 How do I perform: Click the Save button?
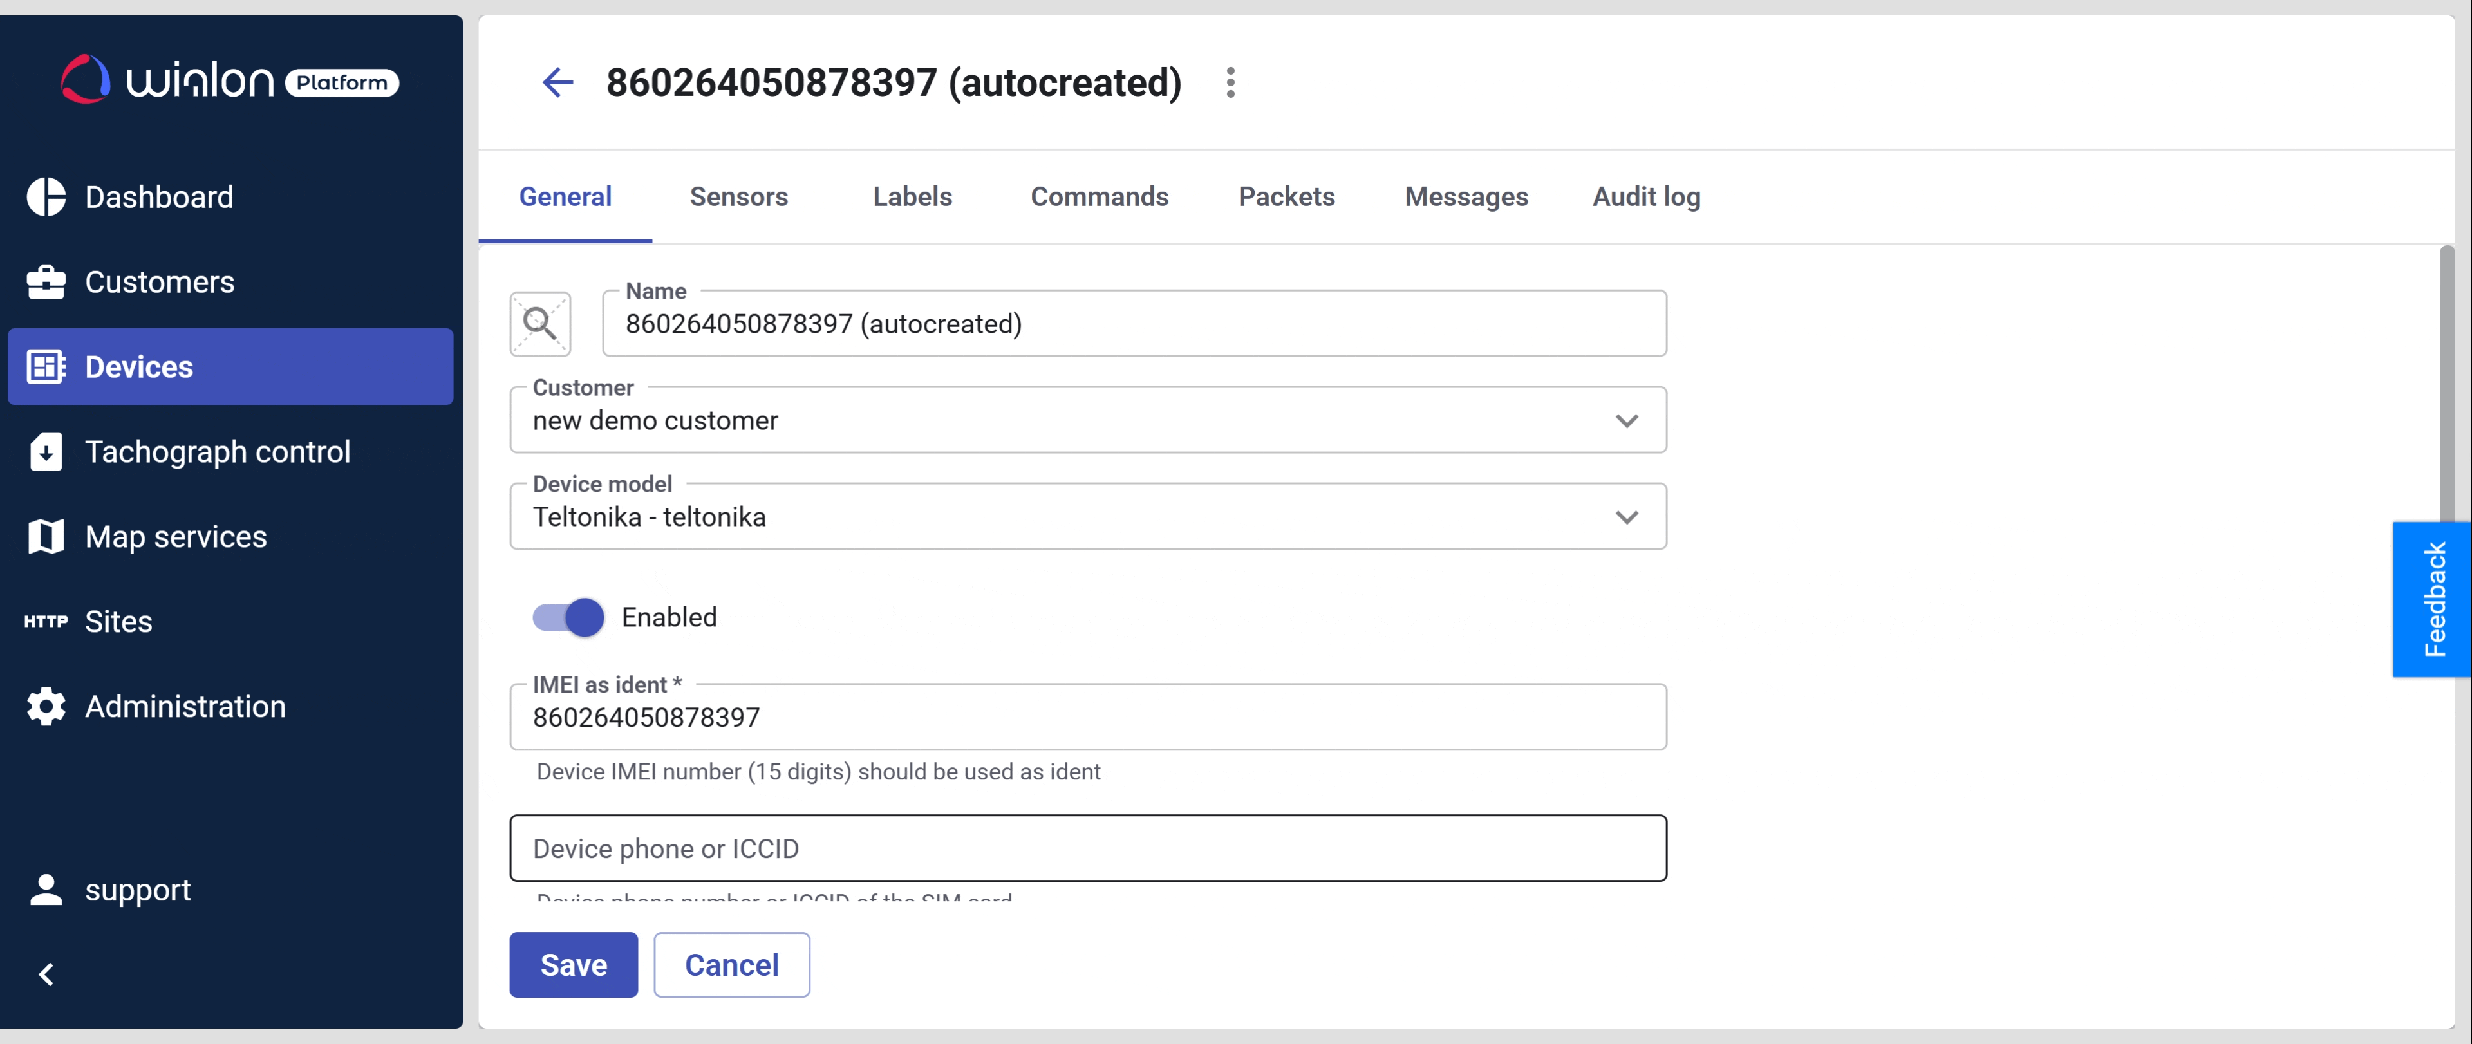pos(573,964)
